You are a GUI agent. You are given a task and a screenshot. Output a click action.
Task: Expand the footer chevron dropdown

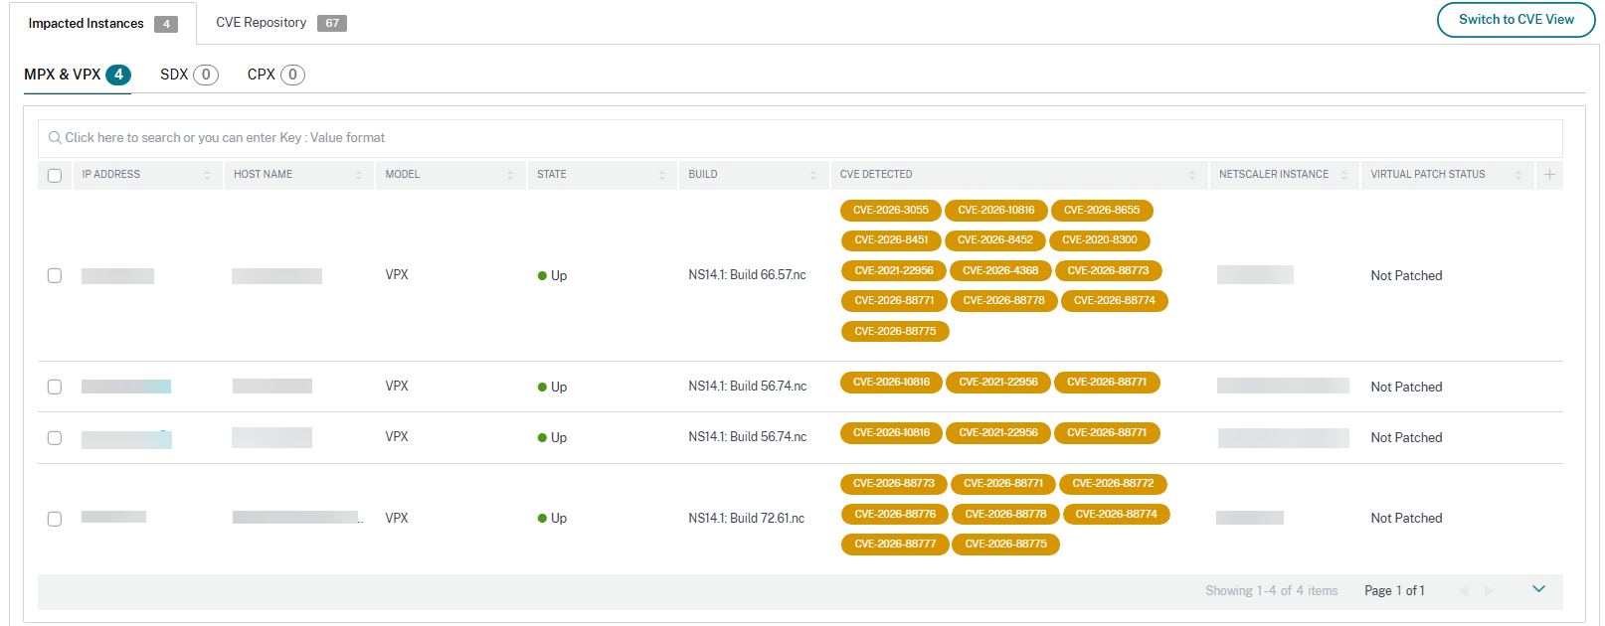(x=1538, y=589)
